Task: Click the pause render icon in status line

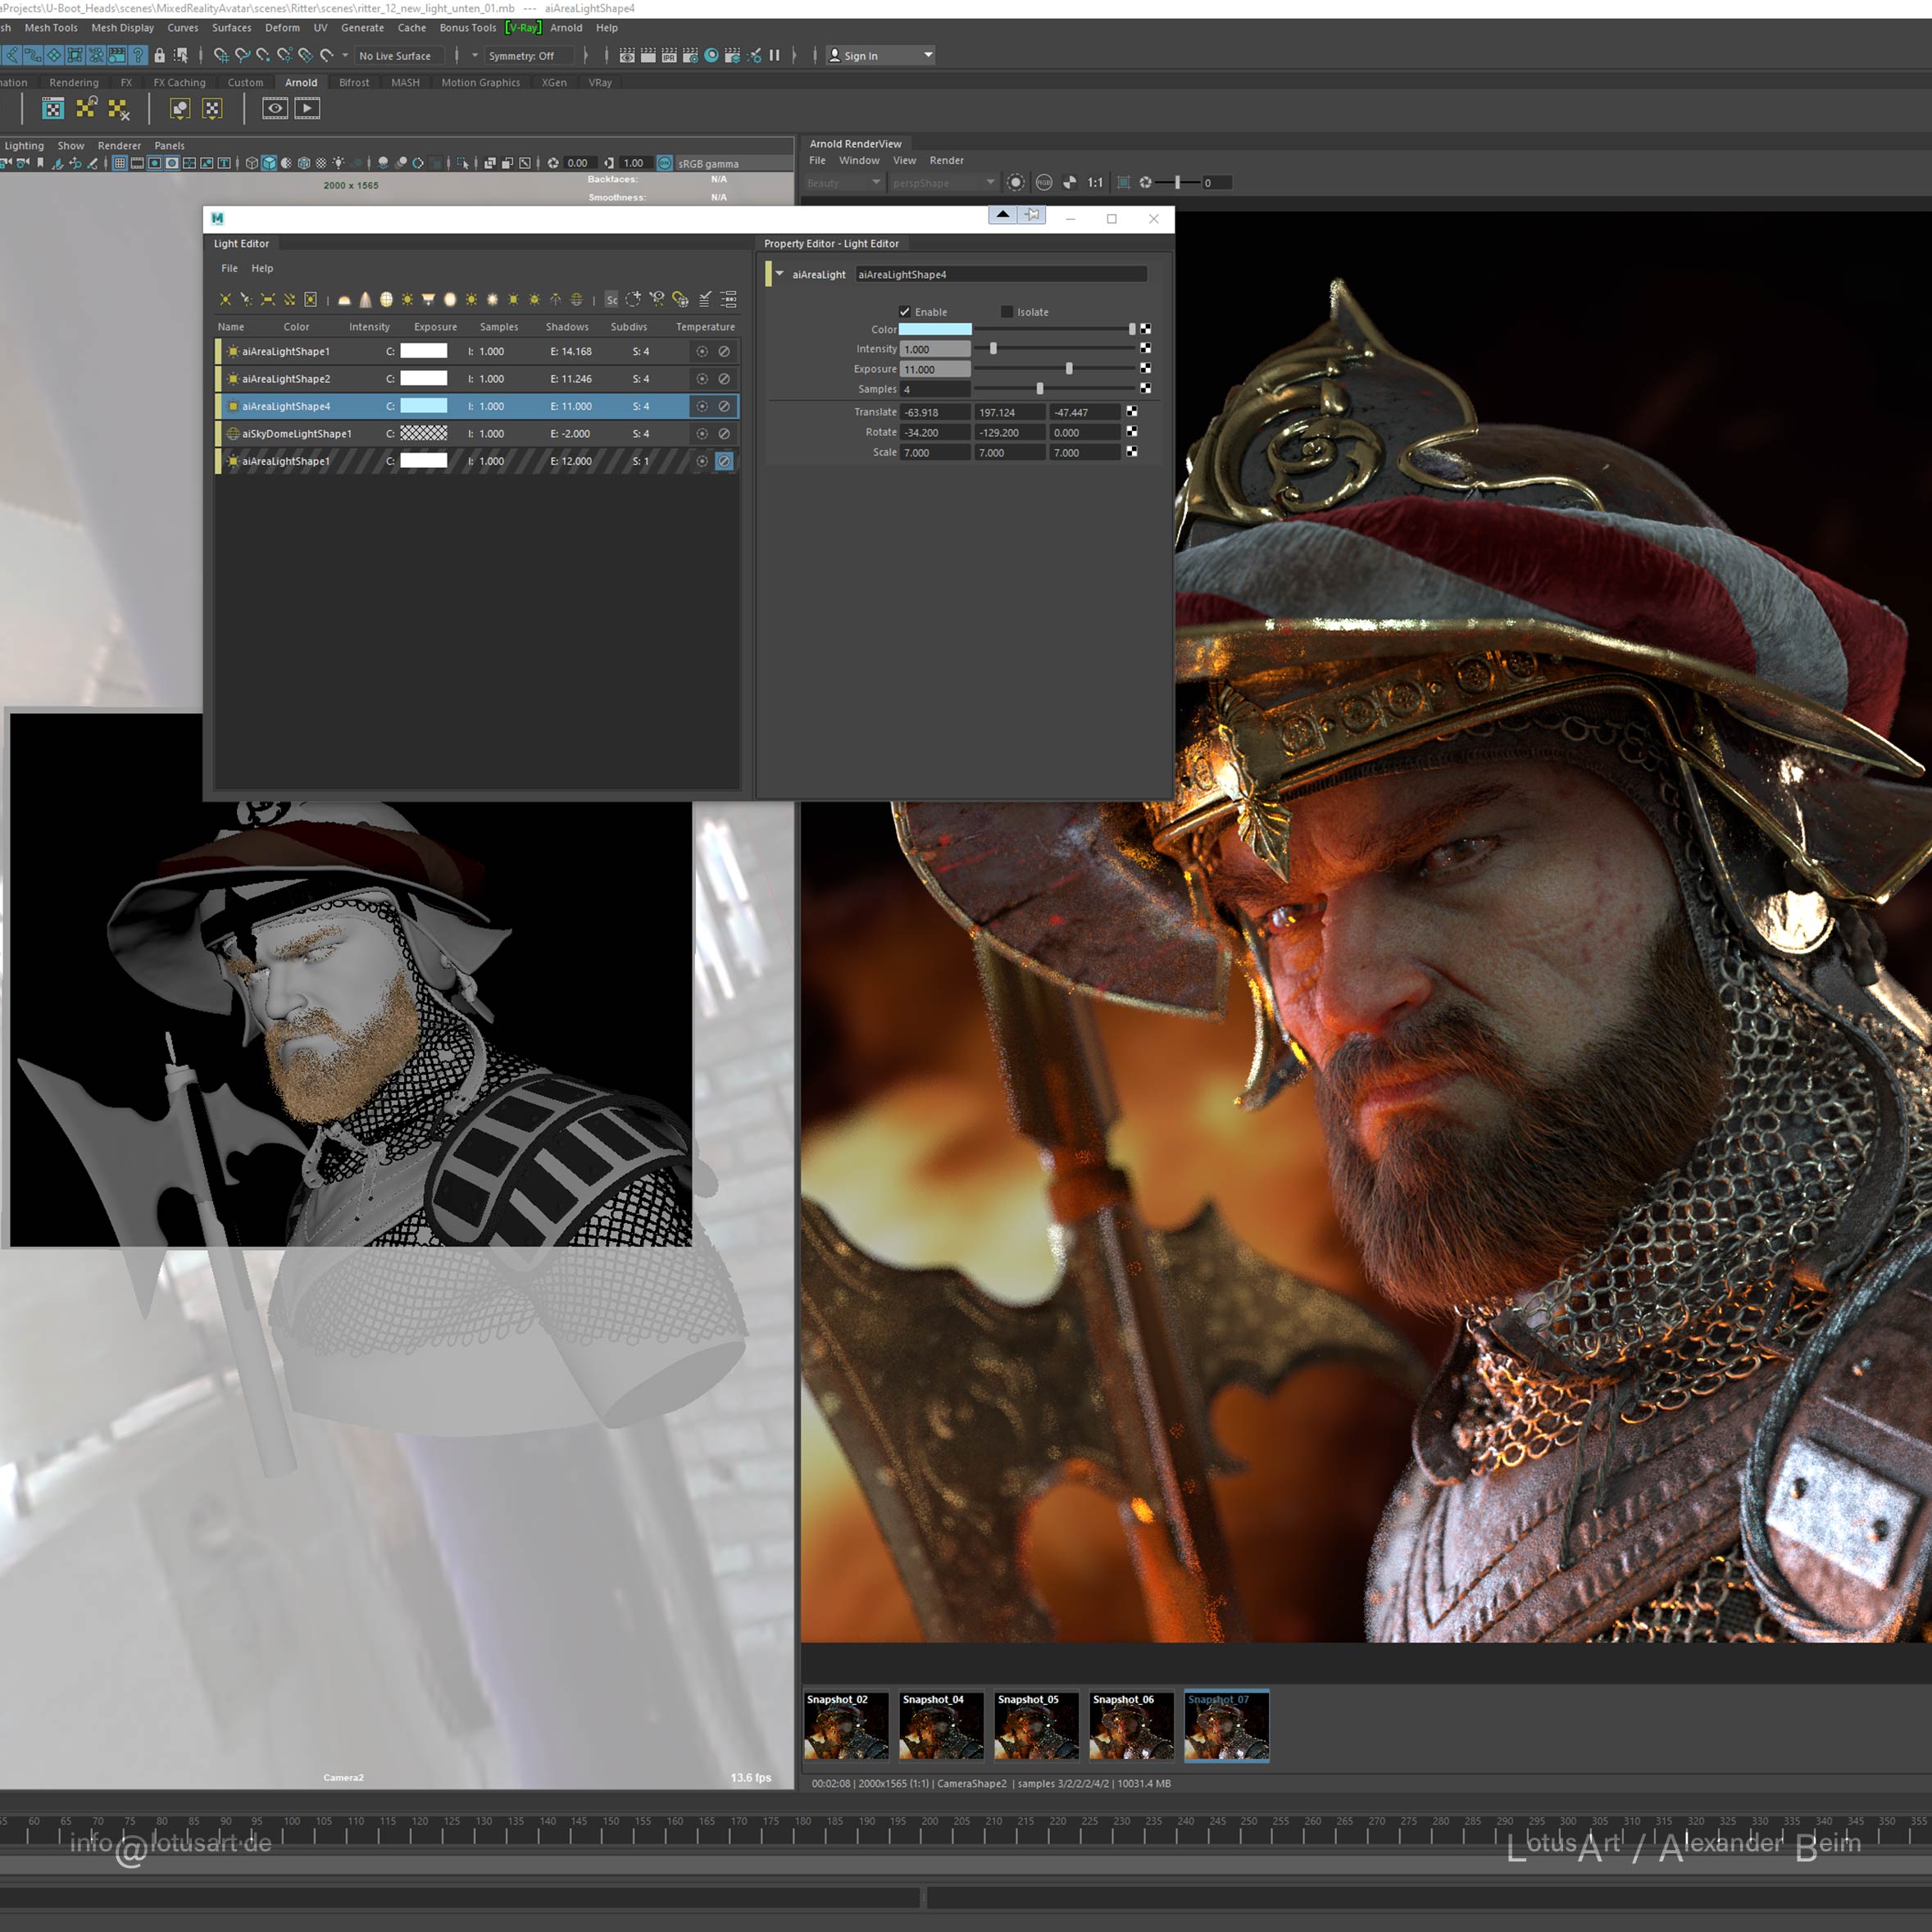Action: 774,55
